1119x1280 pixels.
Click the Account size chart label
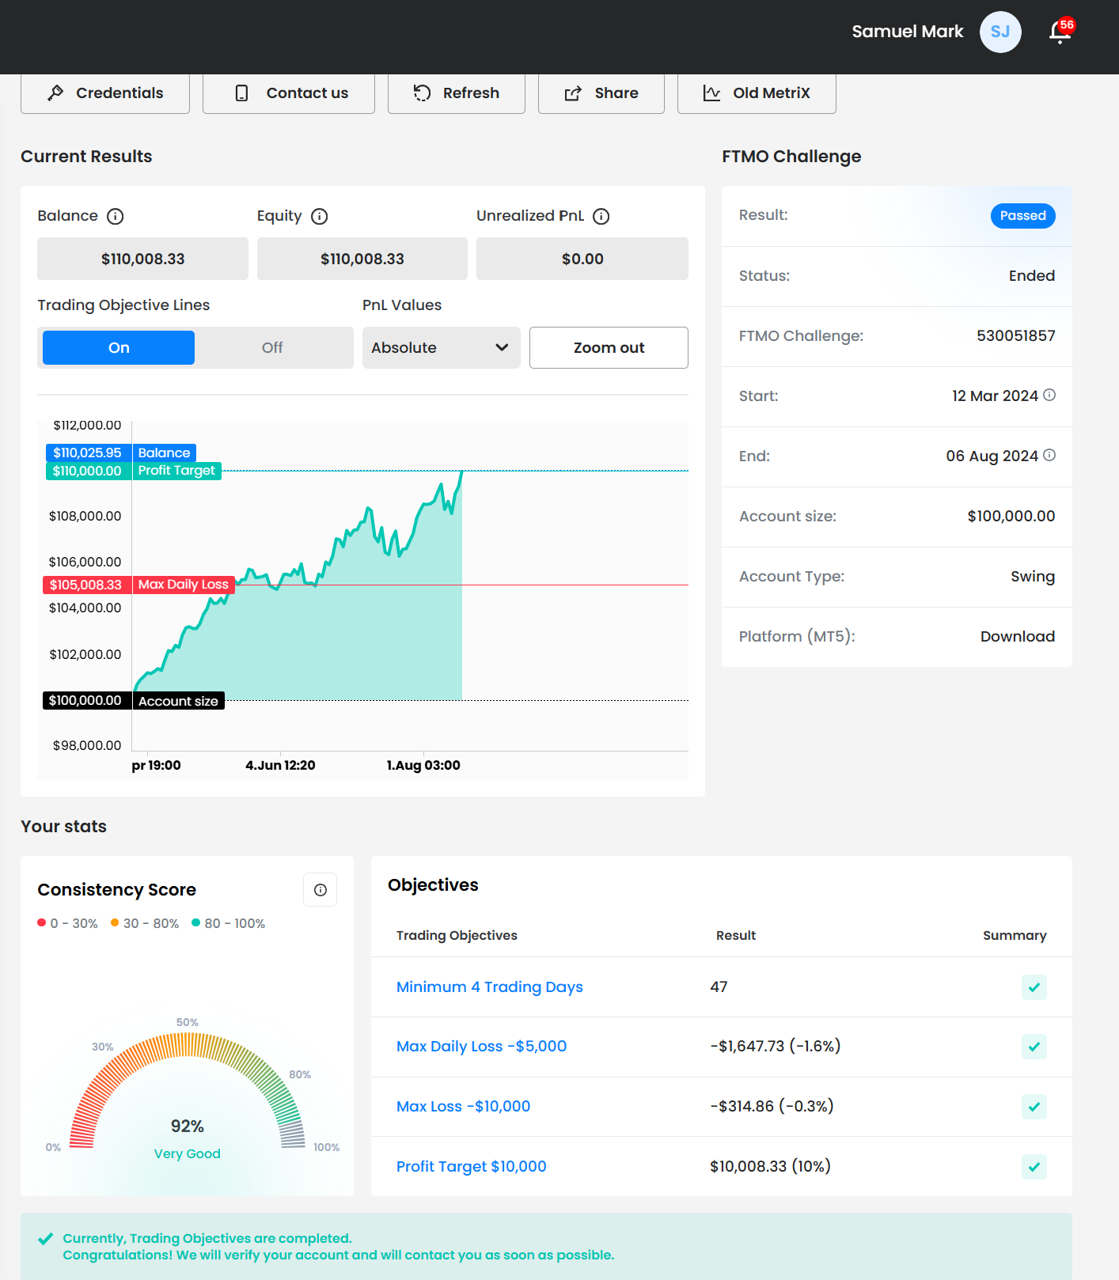[178, 701]
